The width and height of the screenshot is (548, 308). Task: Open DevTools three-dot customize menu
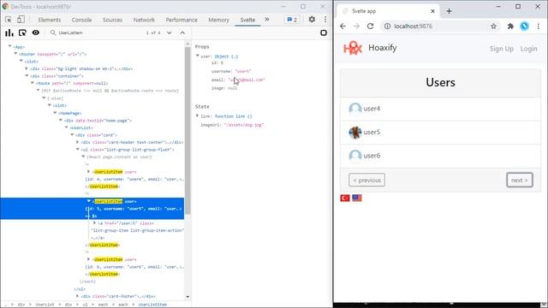325,20
